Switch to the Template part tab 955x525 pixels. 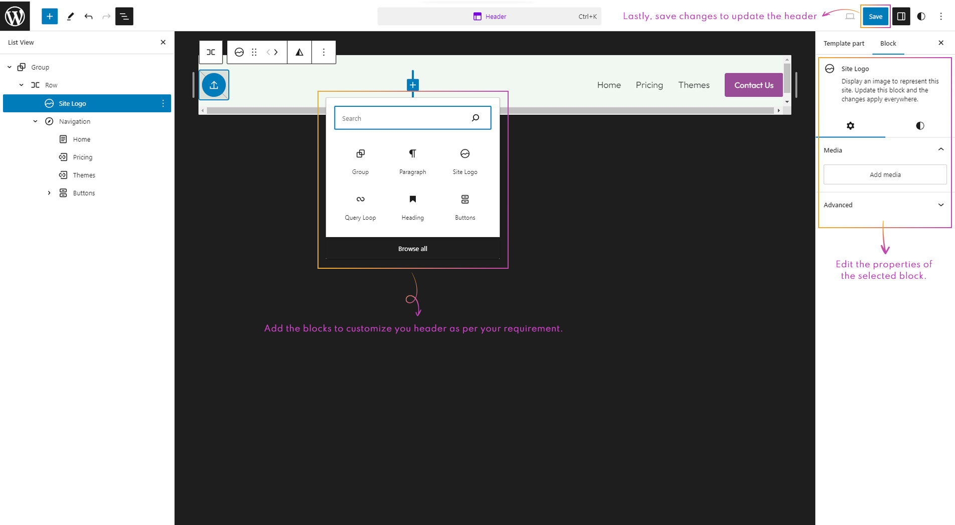tap(844, 44)
